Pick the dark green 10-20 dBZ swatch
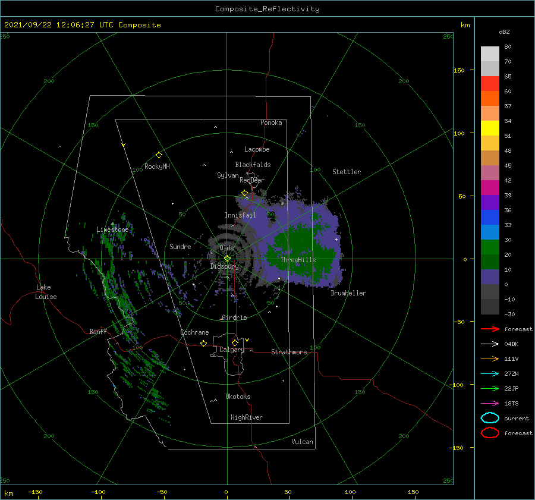 tap(490, 262)
